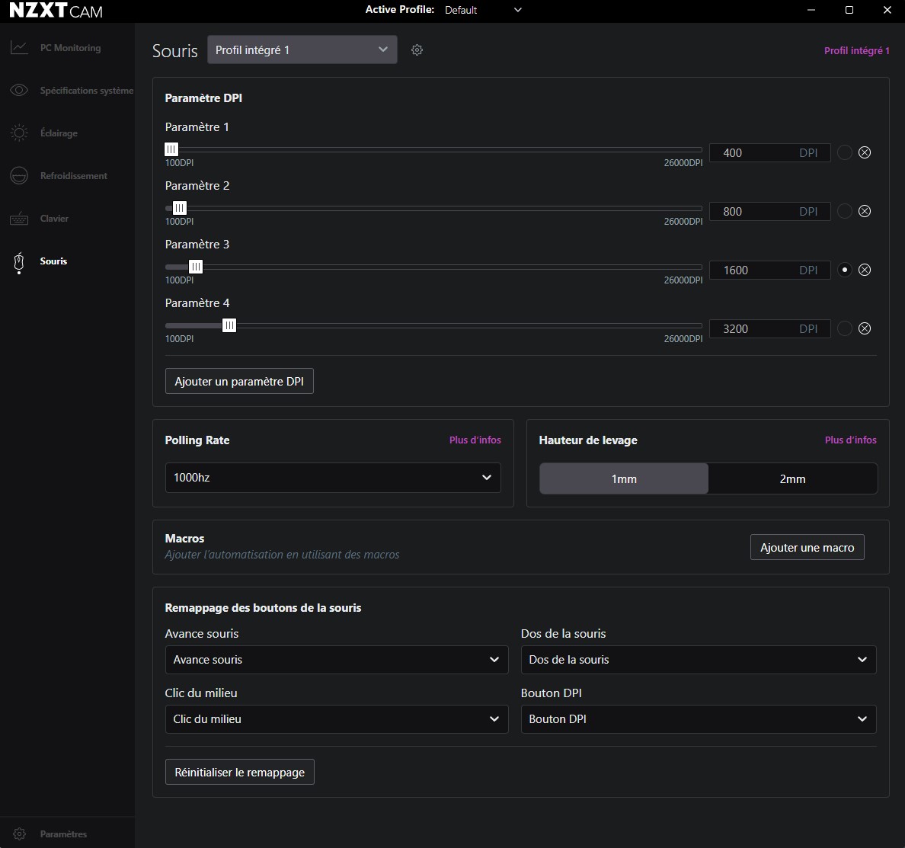Remove Paramètre 4 DPI using X icon

tap(865, 328)
